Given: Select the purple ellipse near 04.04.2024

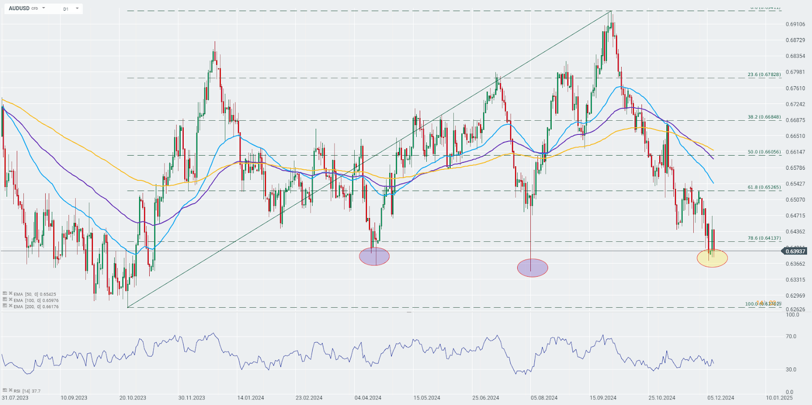Looking at the screenshot, I should pyautogui.click(x=374, y=256).
